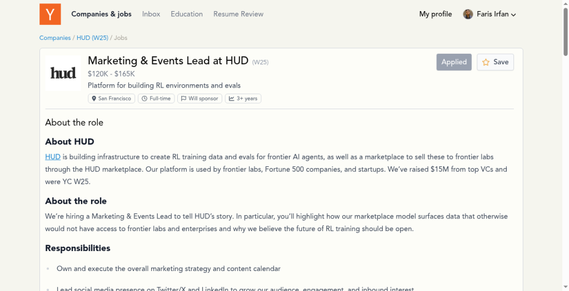Click the clock icon beside Full-time
The height and width of the screenshot is (291, 569).
click(x=144, y=99)
